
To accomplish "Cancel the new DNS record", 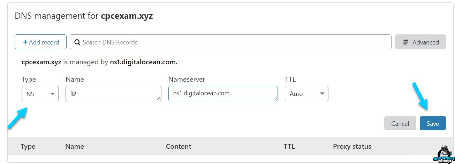I will [x=400, y=123].
